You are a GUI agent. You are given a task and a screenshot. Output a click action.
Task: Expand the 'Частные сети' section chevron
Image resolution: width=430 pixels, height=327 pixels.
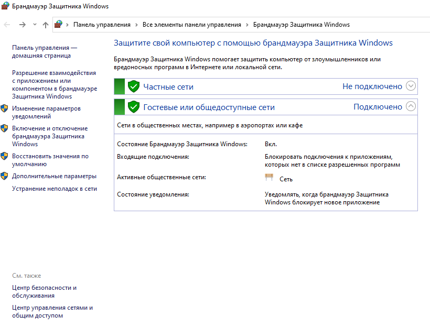[411, 86]
